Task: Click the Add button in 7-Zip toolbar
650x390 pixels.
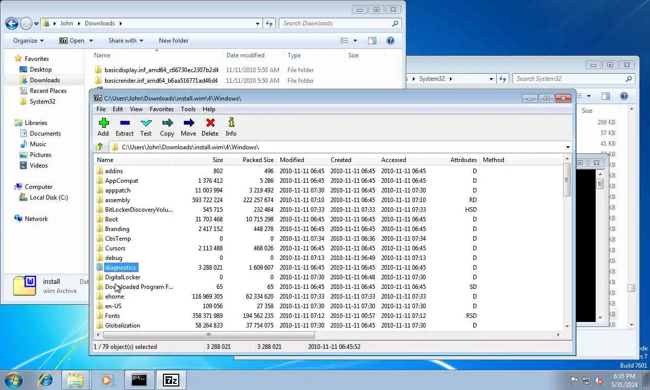Action: (104, 127)
